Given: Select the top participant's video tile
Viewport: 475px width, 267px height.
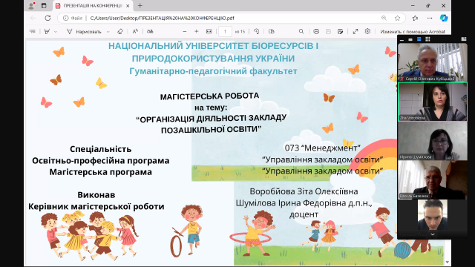Looking at the screenshot, I should coord(432,62).
